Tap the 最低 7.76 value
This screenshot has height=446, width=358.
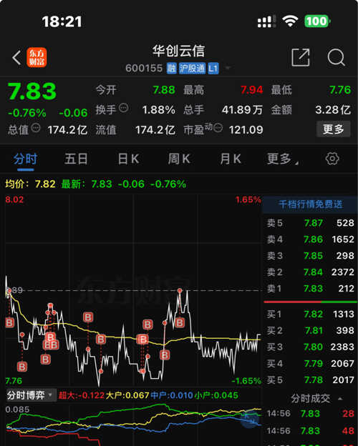340,90
